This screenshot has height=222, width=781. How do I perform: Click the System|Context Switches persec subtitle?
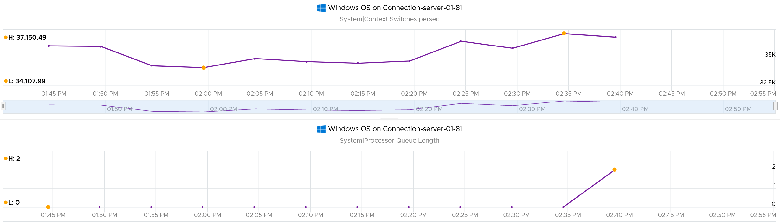click(389, 19)
